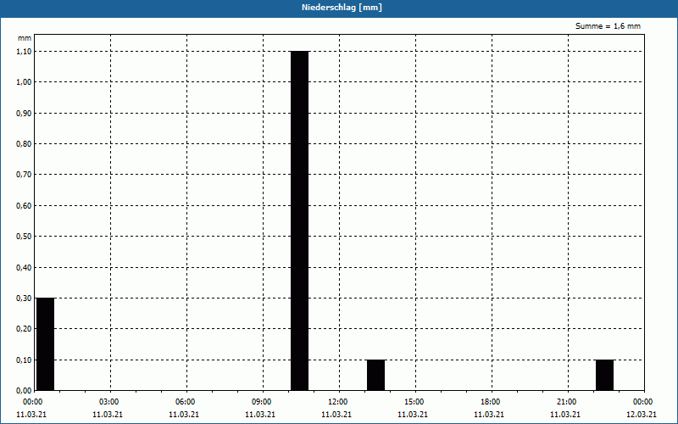
Task: Click the 1,10 mm bar after 09:00
Action: coord(300,220)
